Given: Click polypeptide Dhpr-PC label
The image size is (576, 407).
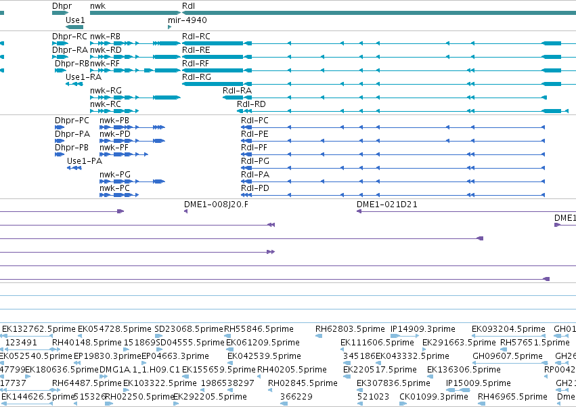Looking at the screenshot, I should [72, 121].
